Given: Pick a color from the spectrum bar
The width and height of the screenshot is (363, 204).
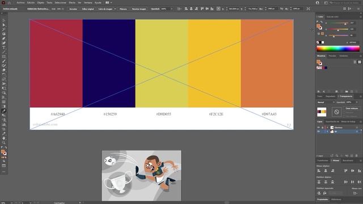Looking at the screenshot, I should coord(338,48).
